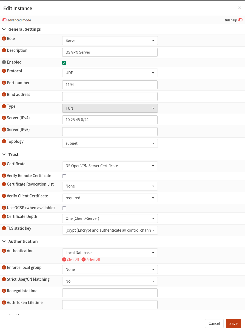Collapse the Trust section

coord(4,154)
